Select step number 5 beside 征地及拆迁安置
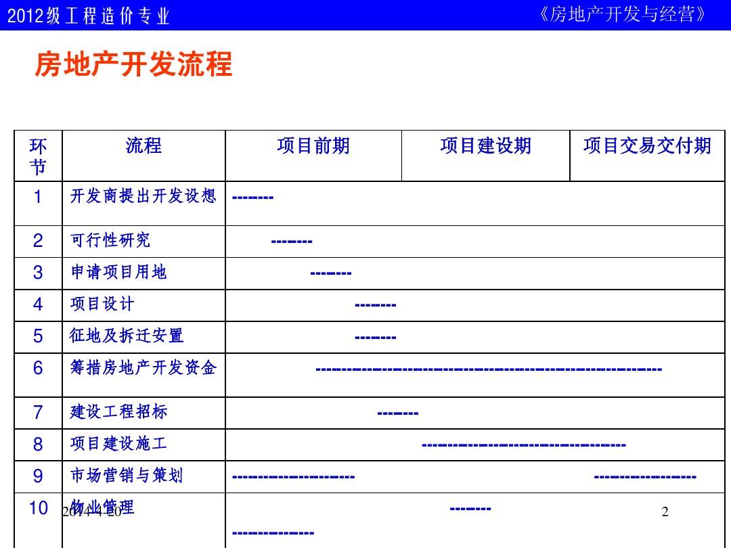 [38, 336]
